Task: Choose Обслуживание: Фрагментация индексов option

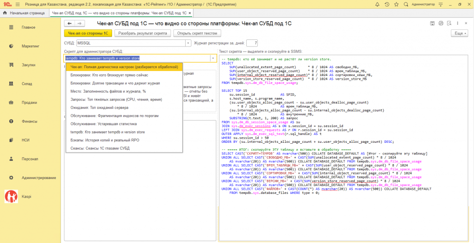Action: pos(124,116)
